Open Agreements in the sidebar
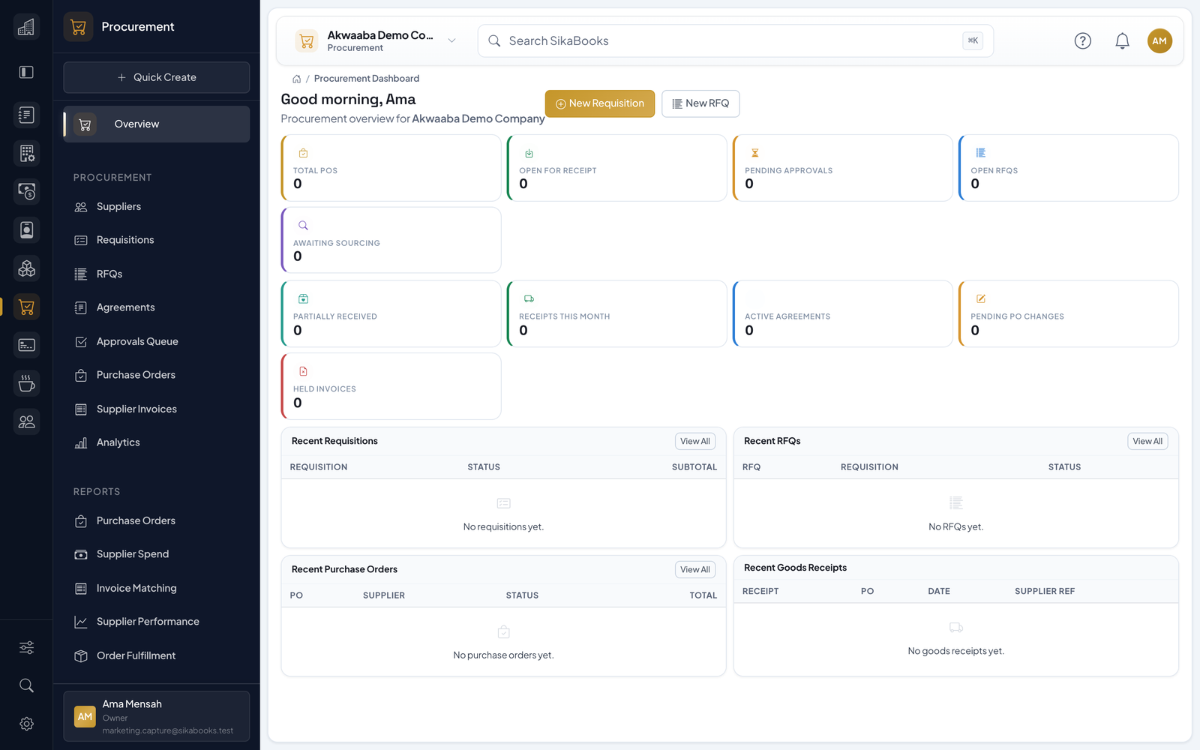 (157, 307)
